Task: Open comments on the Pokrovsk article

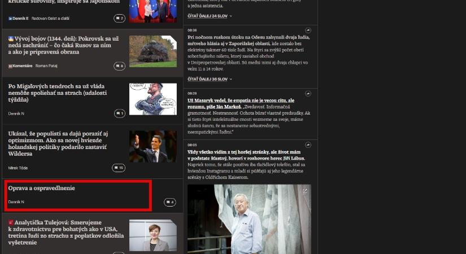Action: click(x=119, y=66)
